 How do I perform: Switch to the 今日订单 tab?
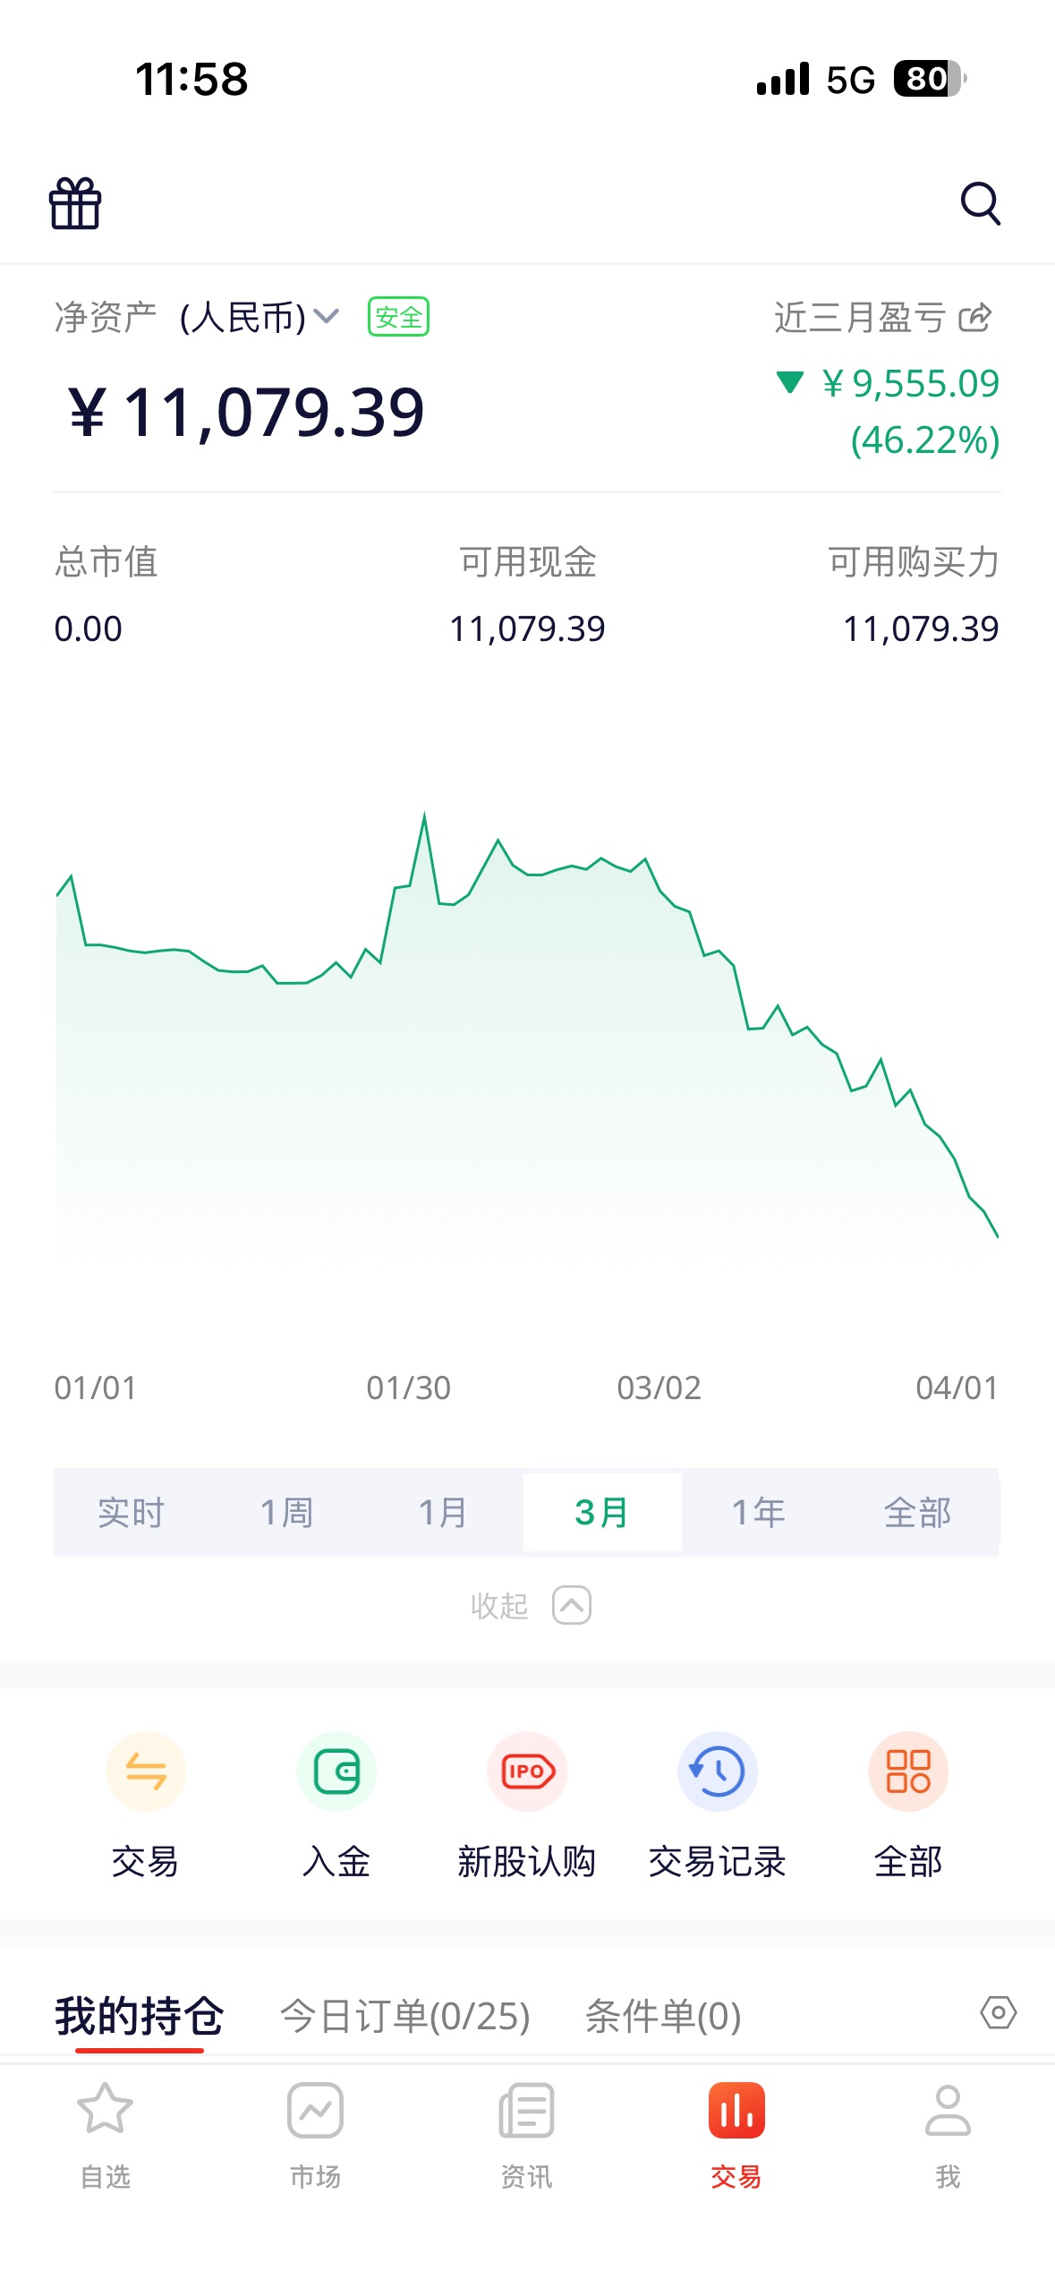click(405, 2017)
